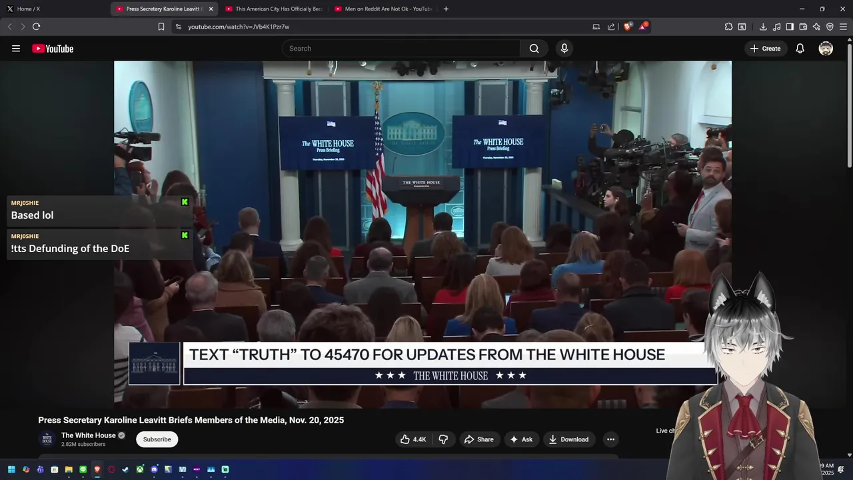The width and height of the screenshot is (853, 480).
Task: Bookmark this page with the bookmark icon
Action: point(161,27)
